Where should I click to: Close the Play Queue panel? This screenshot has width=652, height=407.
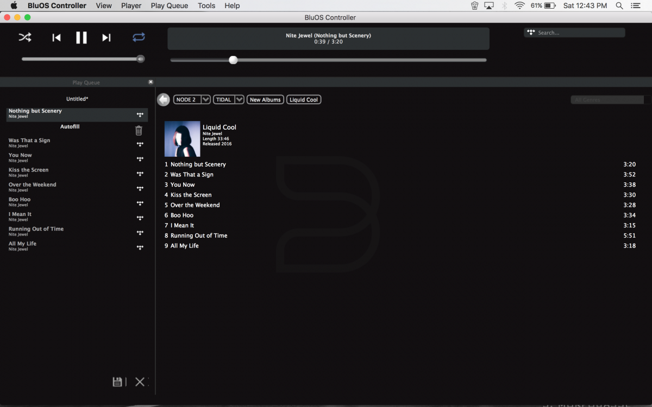151,82
